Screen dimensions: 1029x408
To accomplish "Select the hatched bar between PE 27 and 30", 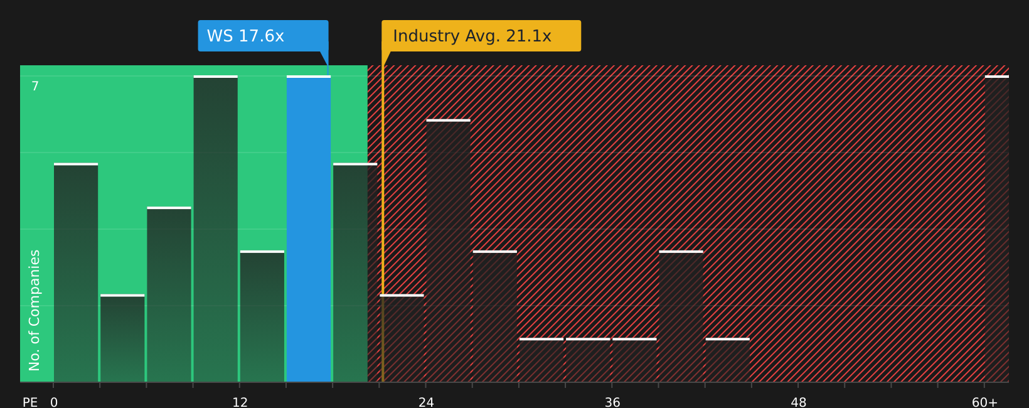I will 495,316.
